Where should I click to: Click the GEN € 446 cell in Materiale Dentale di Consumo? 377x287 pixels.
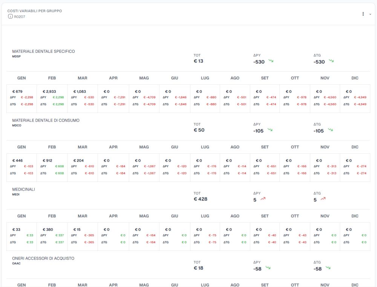[21, 167]
